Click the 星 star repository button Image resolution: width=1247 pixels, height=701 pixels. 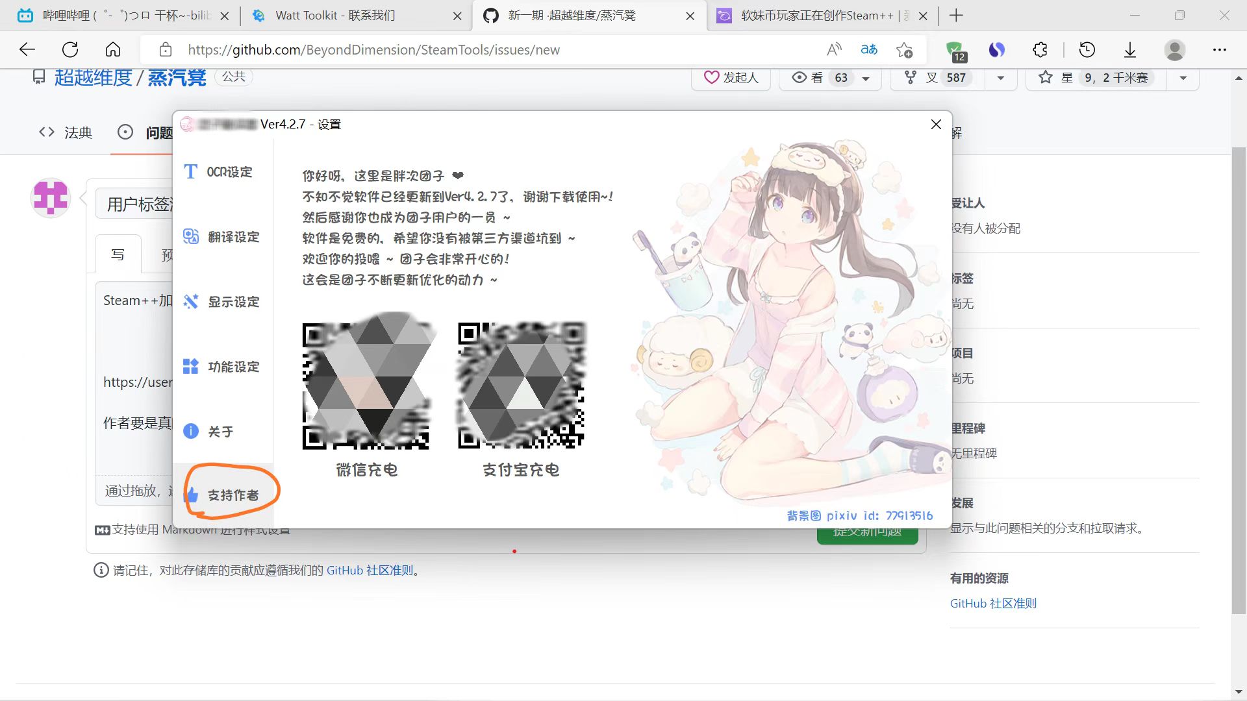tap(1096, 77)
